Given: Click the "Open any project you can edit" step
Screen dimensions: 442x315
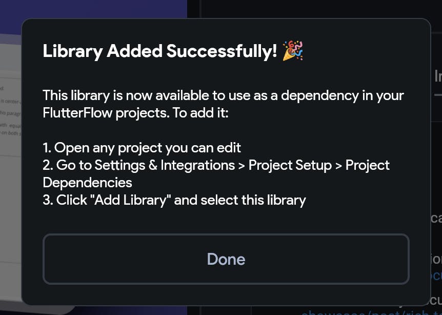Looking at the screenshot, I should 142,148.
